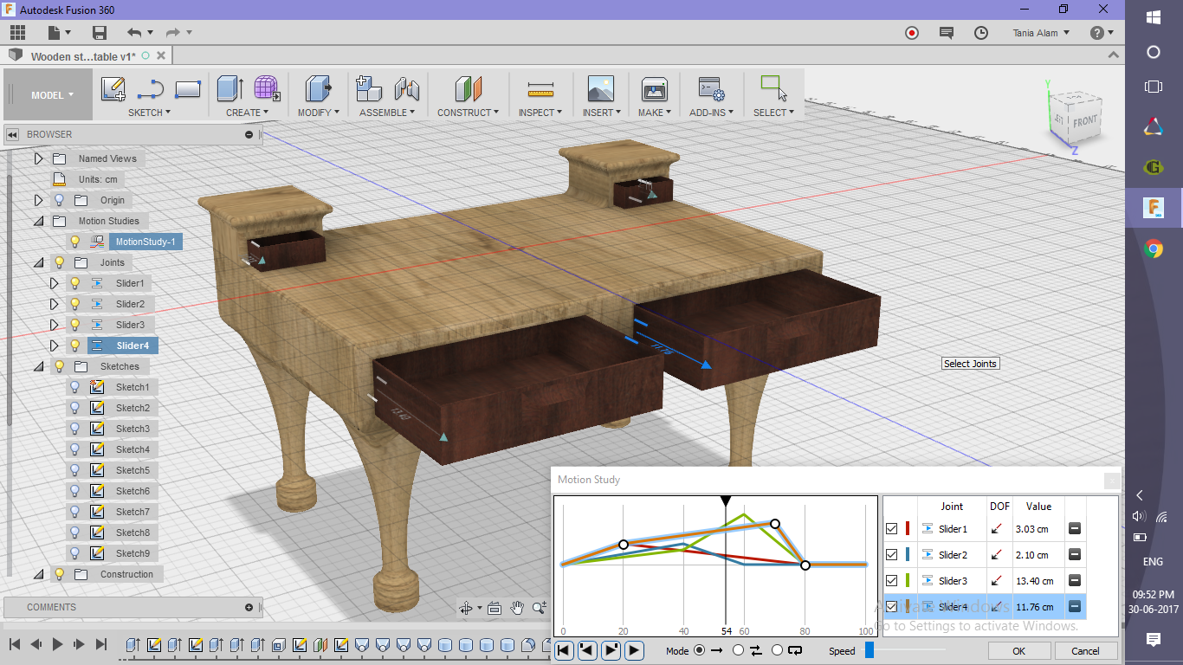Open the SKETCH menu
1183x665 pixels.
149,113
